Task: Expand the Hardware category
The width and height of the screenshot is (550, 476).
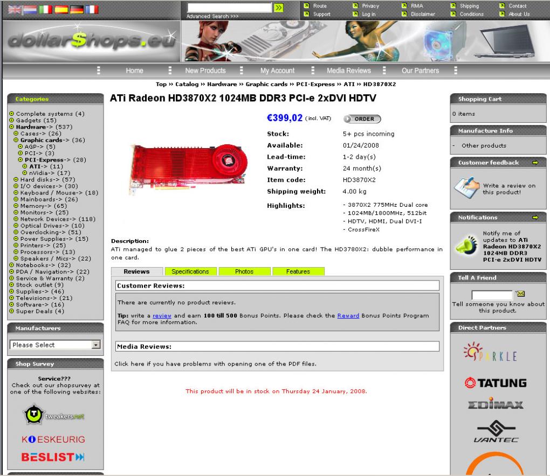Action: [34, 127]
